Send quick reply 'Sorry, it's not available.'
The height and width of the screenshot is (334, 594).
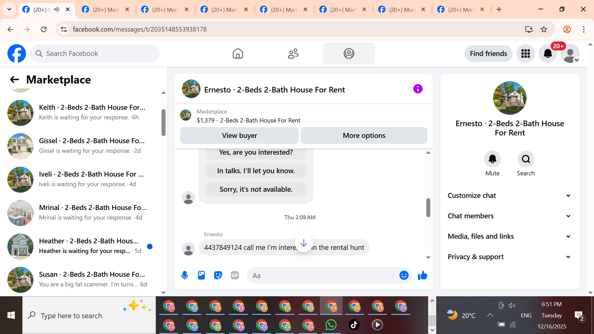(256, 189)
